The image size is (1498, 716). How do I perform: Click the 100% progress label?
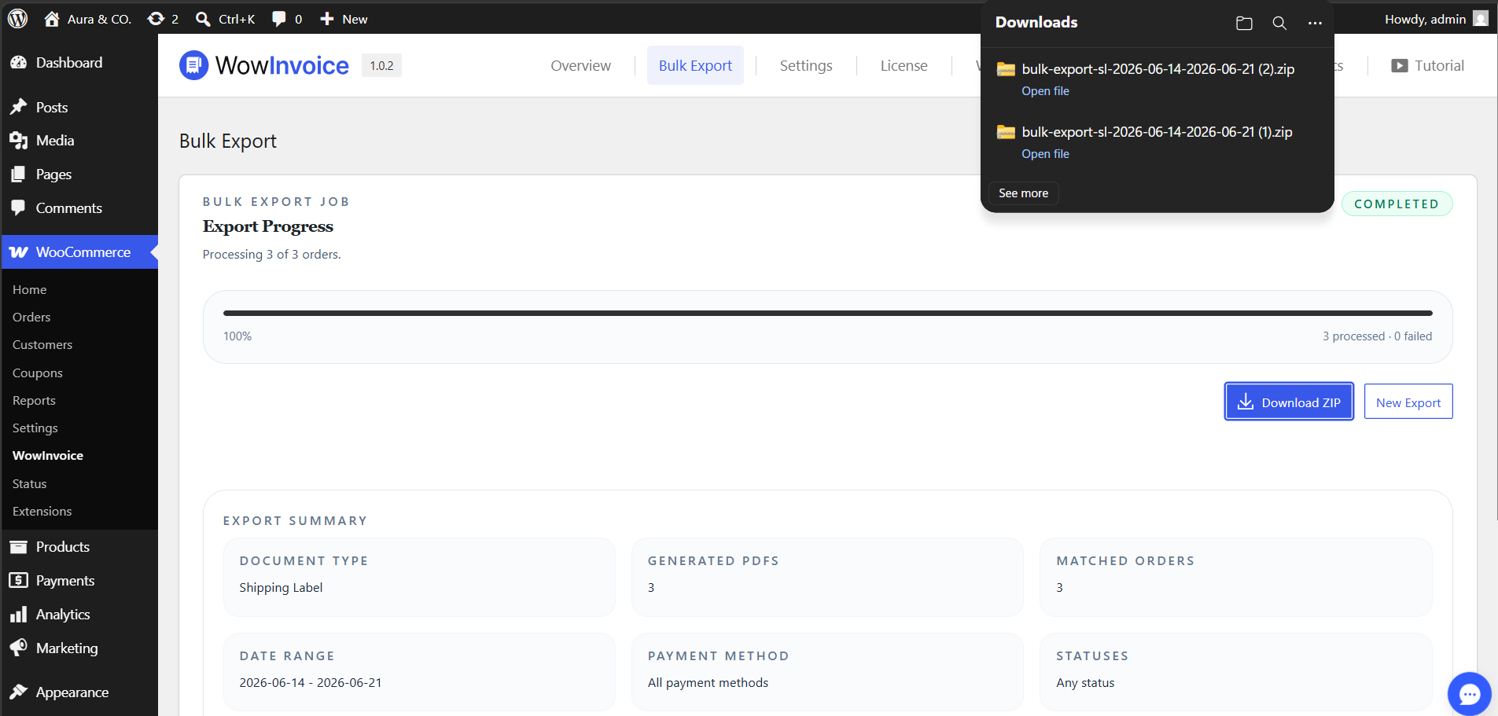[x=237, y=336]
